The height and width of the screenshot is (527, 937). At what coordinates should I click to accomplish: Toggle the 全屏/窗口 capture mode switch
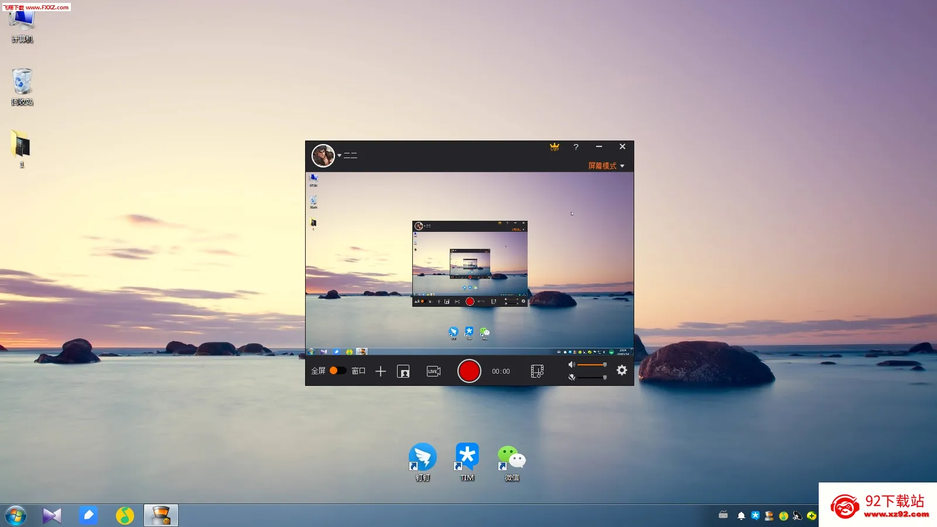(x=337, y=371)
